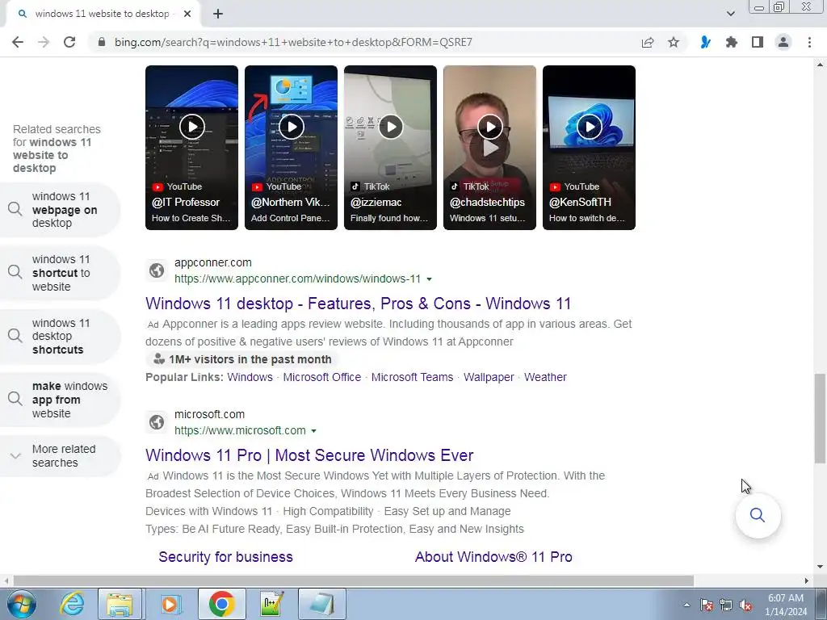Screen dimensions: 827x620
Task: Open the Microsoft Teams popular link
Action: 413,378
